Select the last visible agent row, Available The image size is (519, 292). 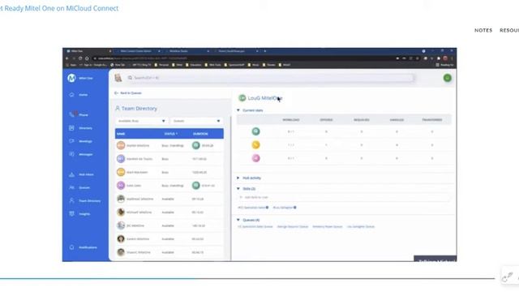pyautogui.click(x=169, y=252)
